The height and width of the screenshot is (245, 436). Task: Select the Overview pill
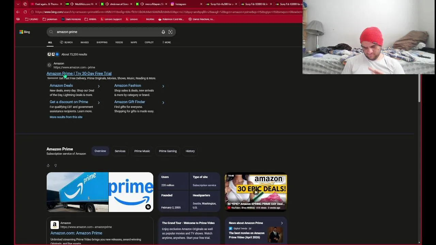coord(100,151)
